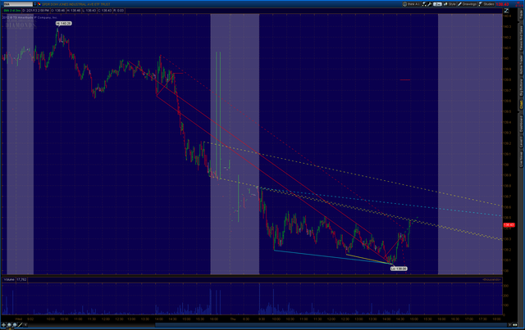The height and width of the screenshot is (330, 525).
Task: Click the 'thousands' label in volume pane
Action: [491, 279]
